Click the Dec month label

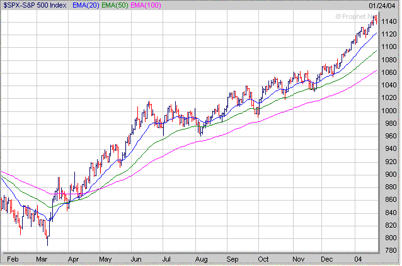tap(326, 259)
